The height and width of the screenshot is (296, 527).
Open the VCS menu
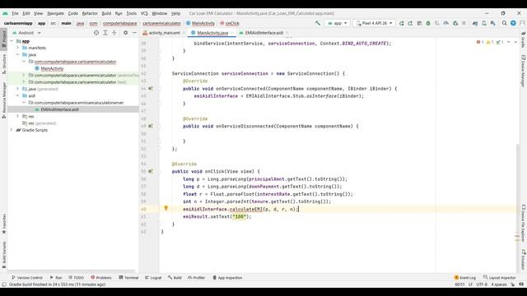click(x=144, y=13)
